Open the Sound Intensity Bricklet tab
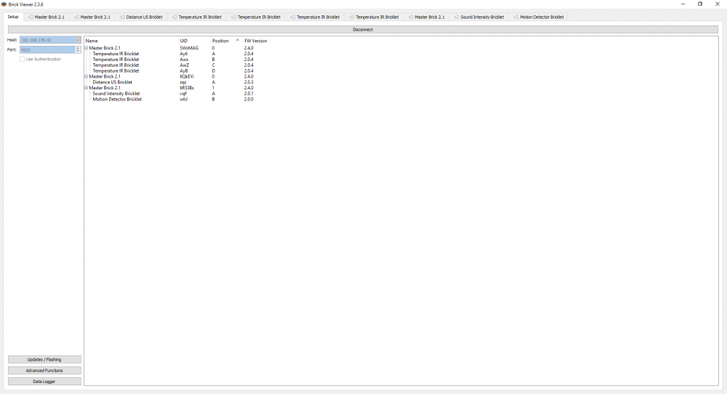The height and width of the screenshot is (394, 727). [x=481, y=17]
